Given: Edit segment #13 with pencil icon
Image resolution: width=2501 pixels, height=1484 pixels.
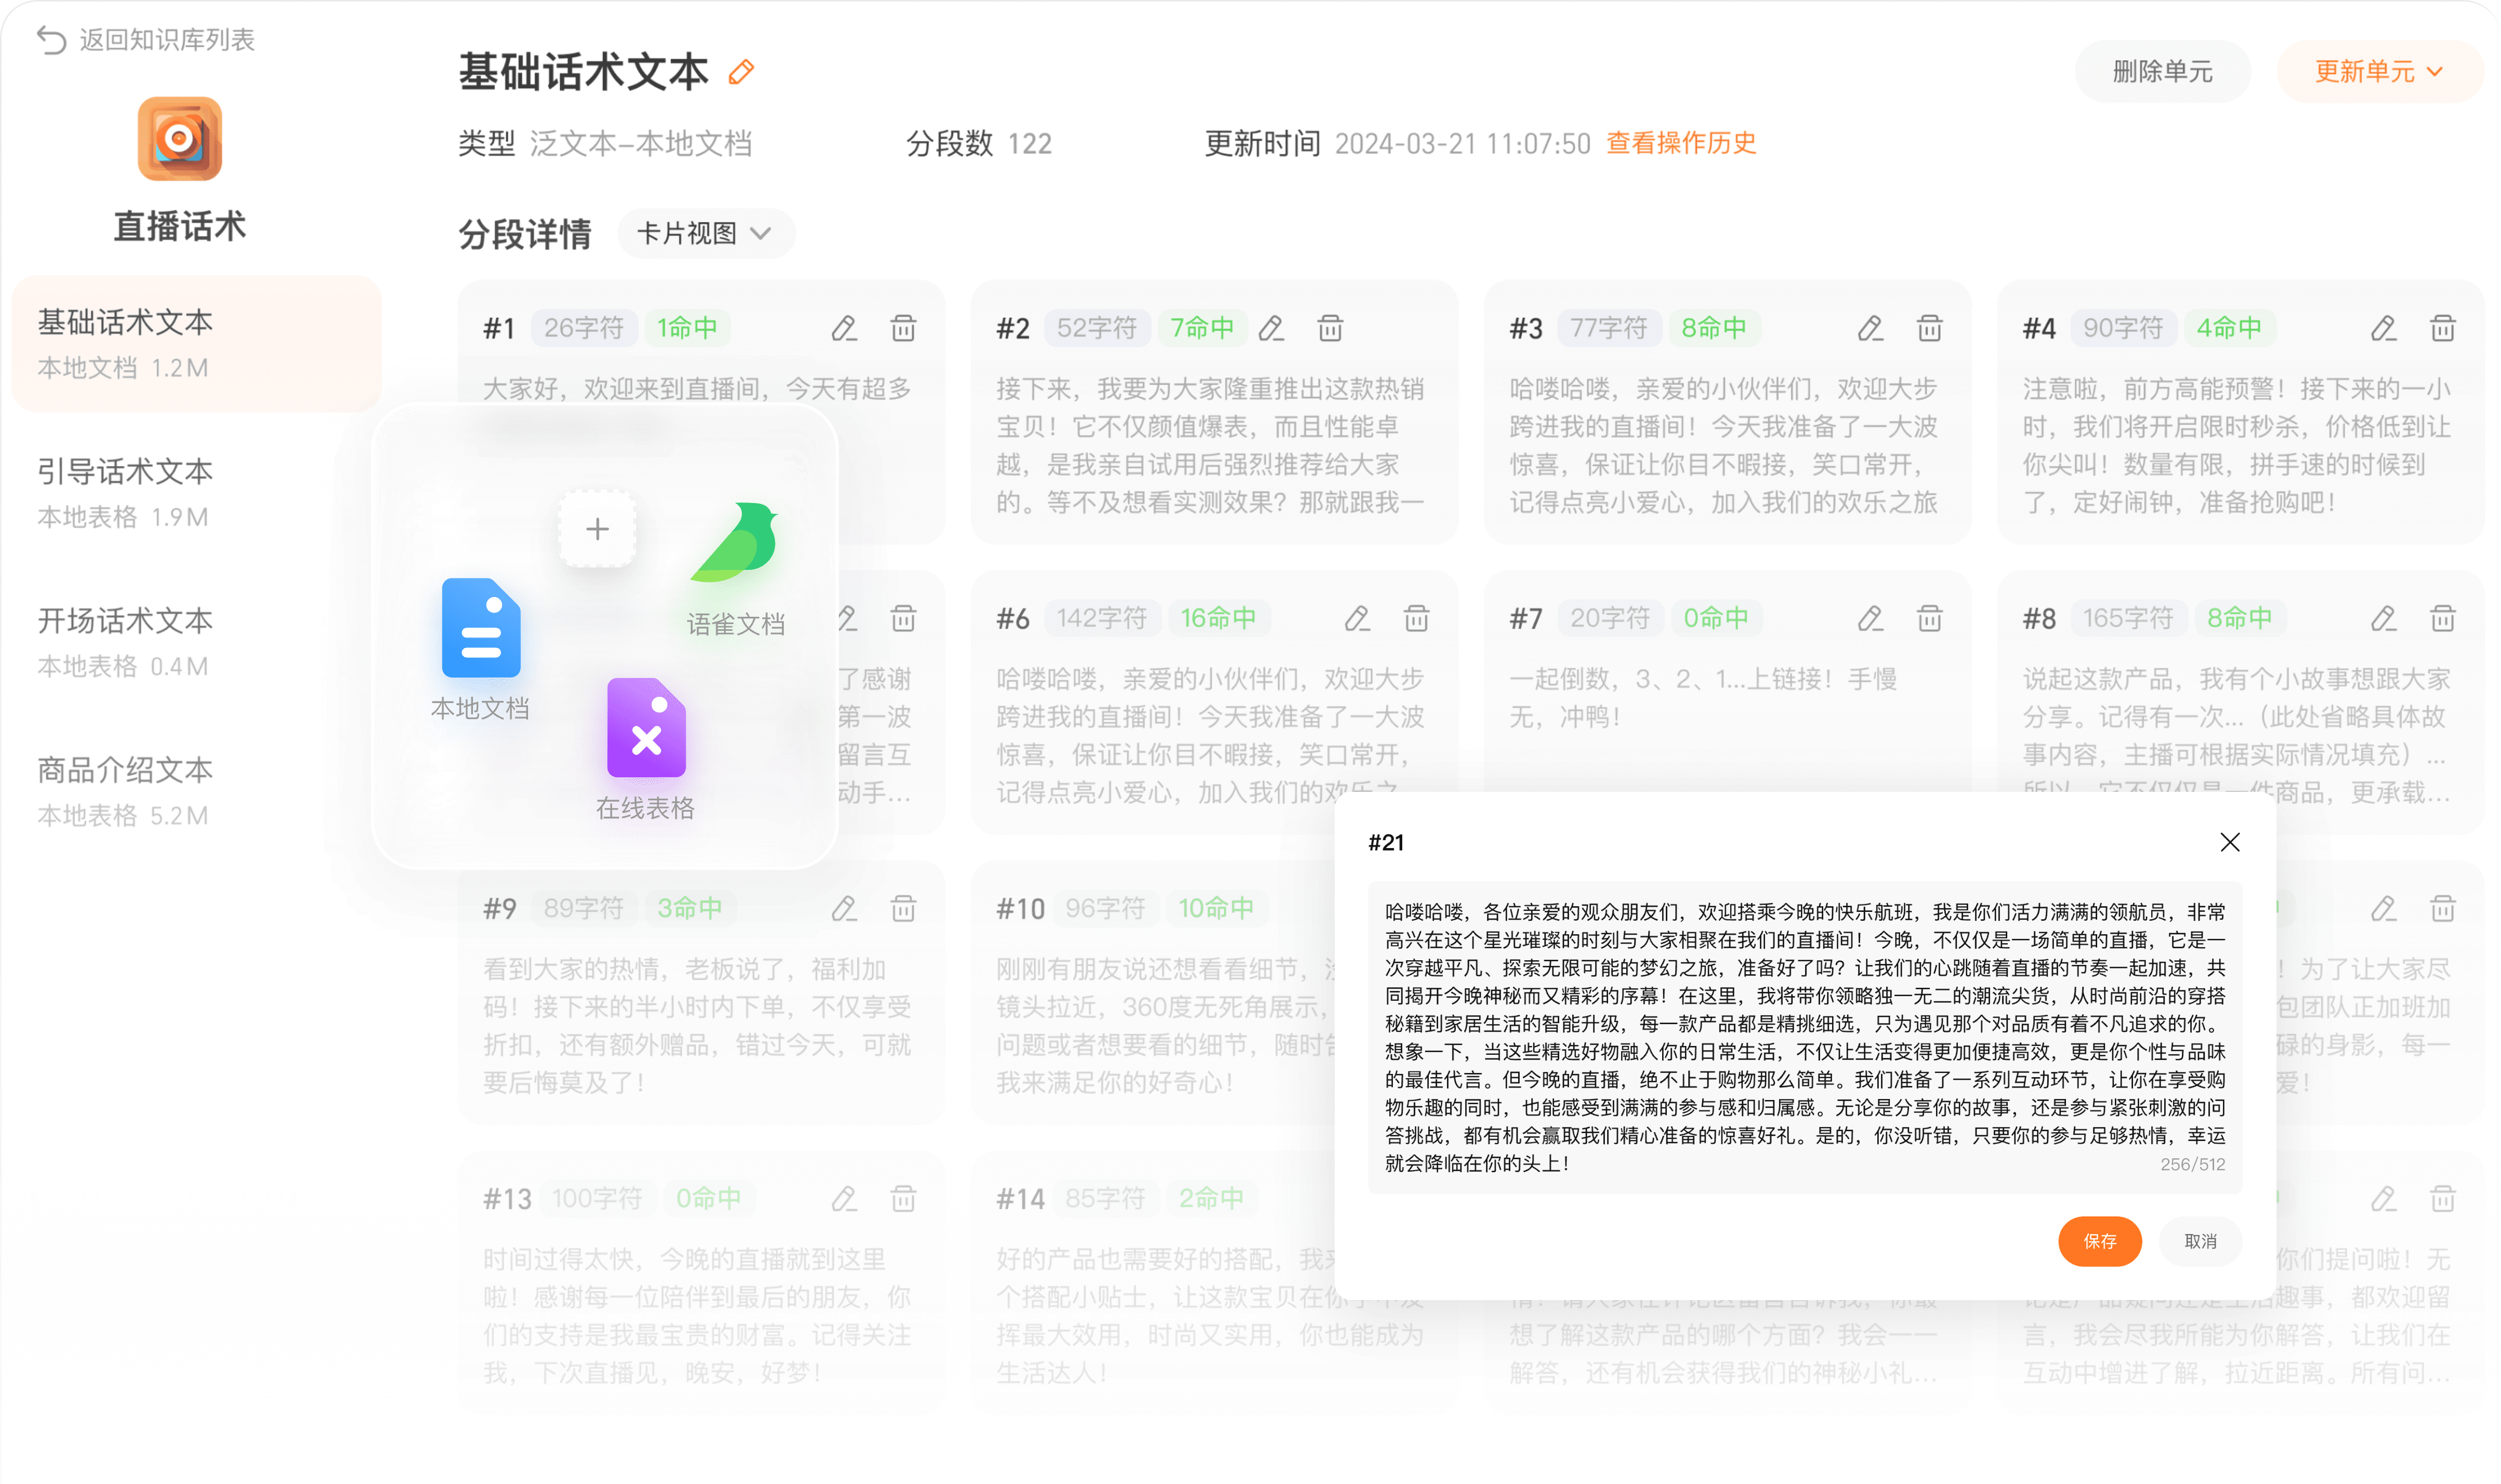Looking at the screenshot, I should (844, 1199).
